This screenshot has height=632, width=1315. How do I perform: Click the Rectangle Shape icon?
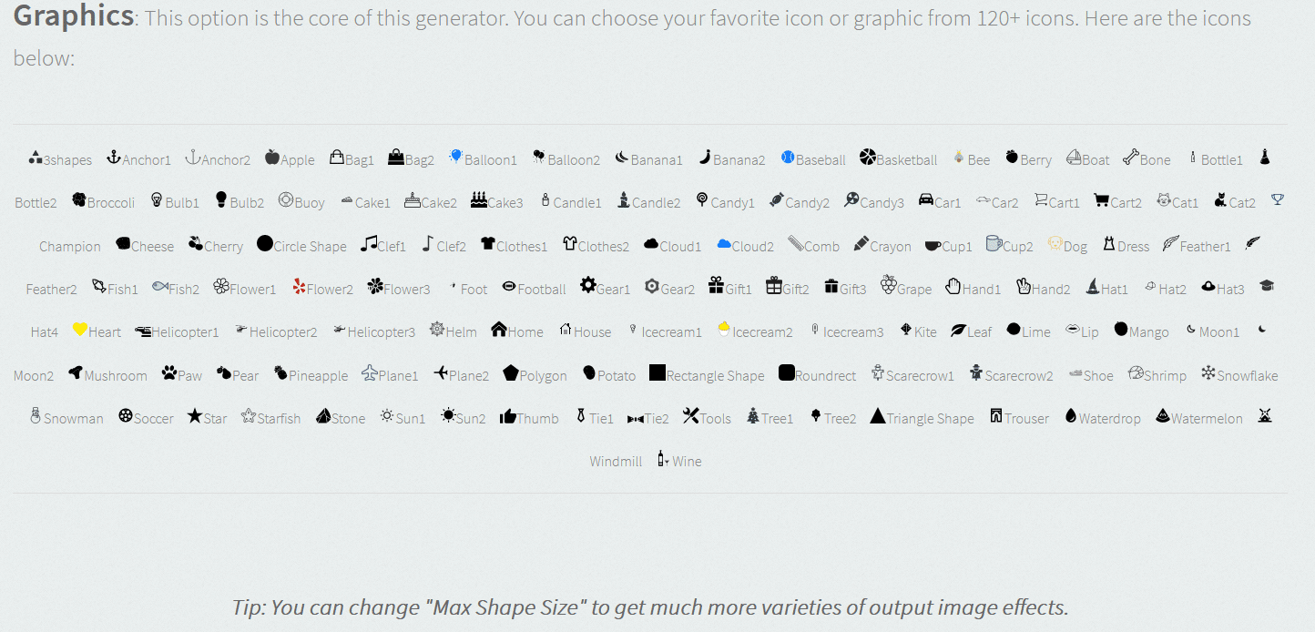pos(657,372)
